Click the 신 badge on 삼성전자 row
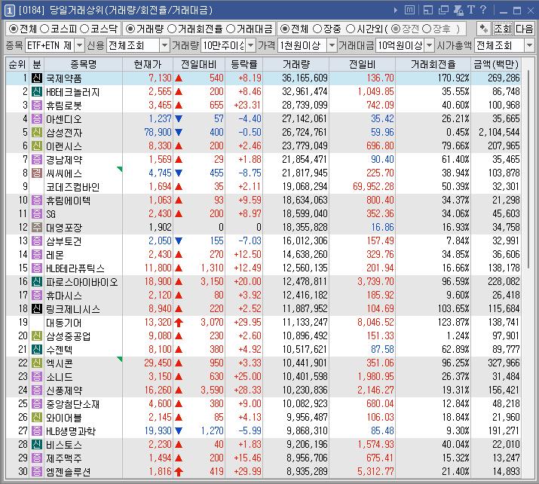This screenshot has width=539, height=484. [x=37, y=133]
